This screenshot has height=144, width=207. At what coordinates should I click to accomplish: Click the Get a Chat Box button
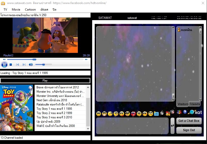[x=189, y=121]
